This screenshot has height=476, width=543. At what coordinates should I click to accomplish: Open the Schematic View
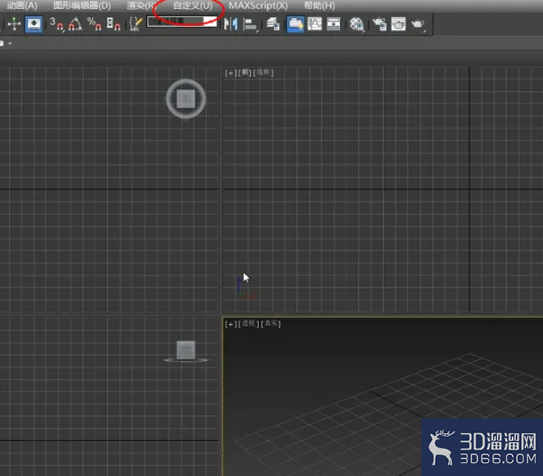click(x=334, y=24)
